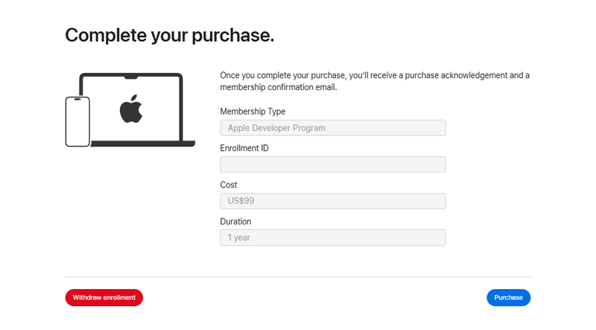596x330 pixels.
Task: Select the Membership Type field
Action: click(x=332, y=128)
